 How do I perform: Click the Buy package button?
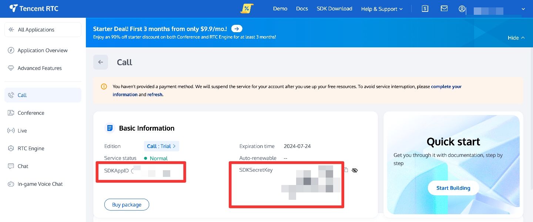(x=127, y=205)
